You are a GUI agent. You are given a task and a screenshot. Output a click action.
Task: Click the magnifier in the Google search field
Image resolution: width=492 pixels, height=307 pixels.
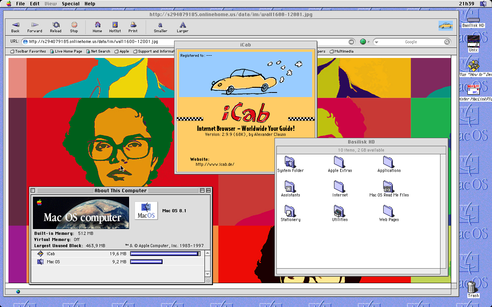pos(447,42)
